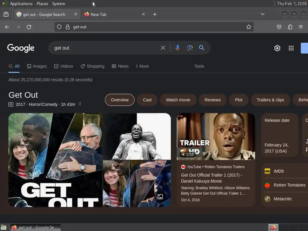The width and height of the screenshot is (308, 231).
Task: Click the Firefox taskbar window button
Action: [35, 227]
